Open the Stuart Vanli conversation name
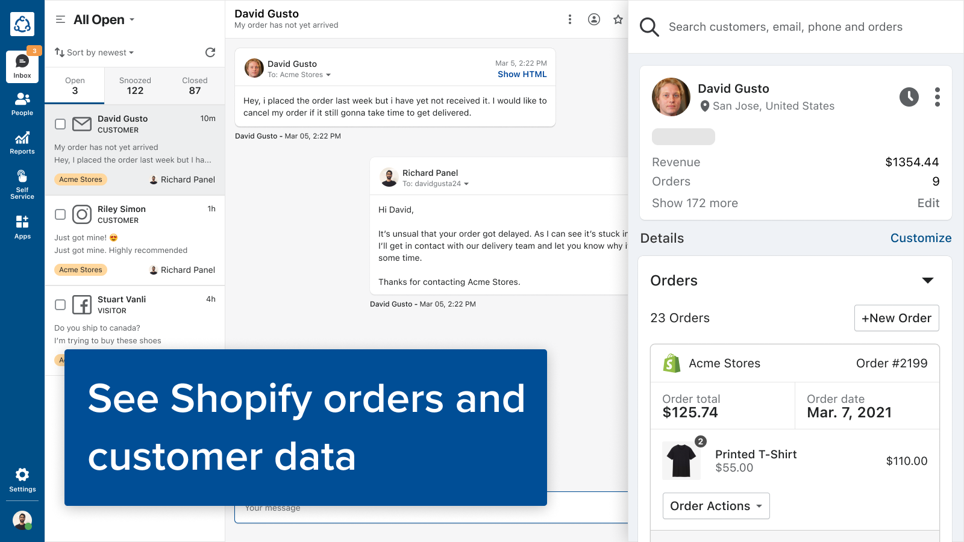Viewport: 964px width, 542px height. (122, 299)
